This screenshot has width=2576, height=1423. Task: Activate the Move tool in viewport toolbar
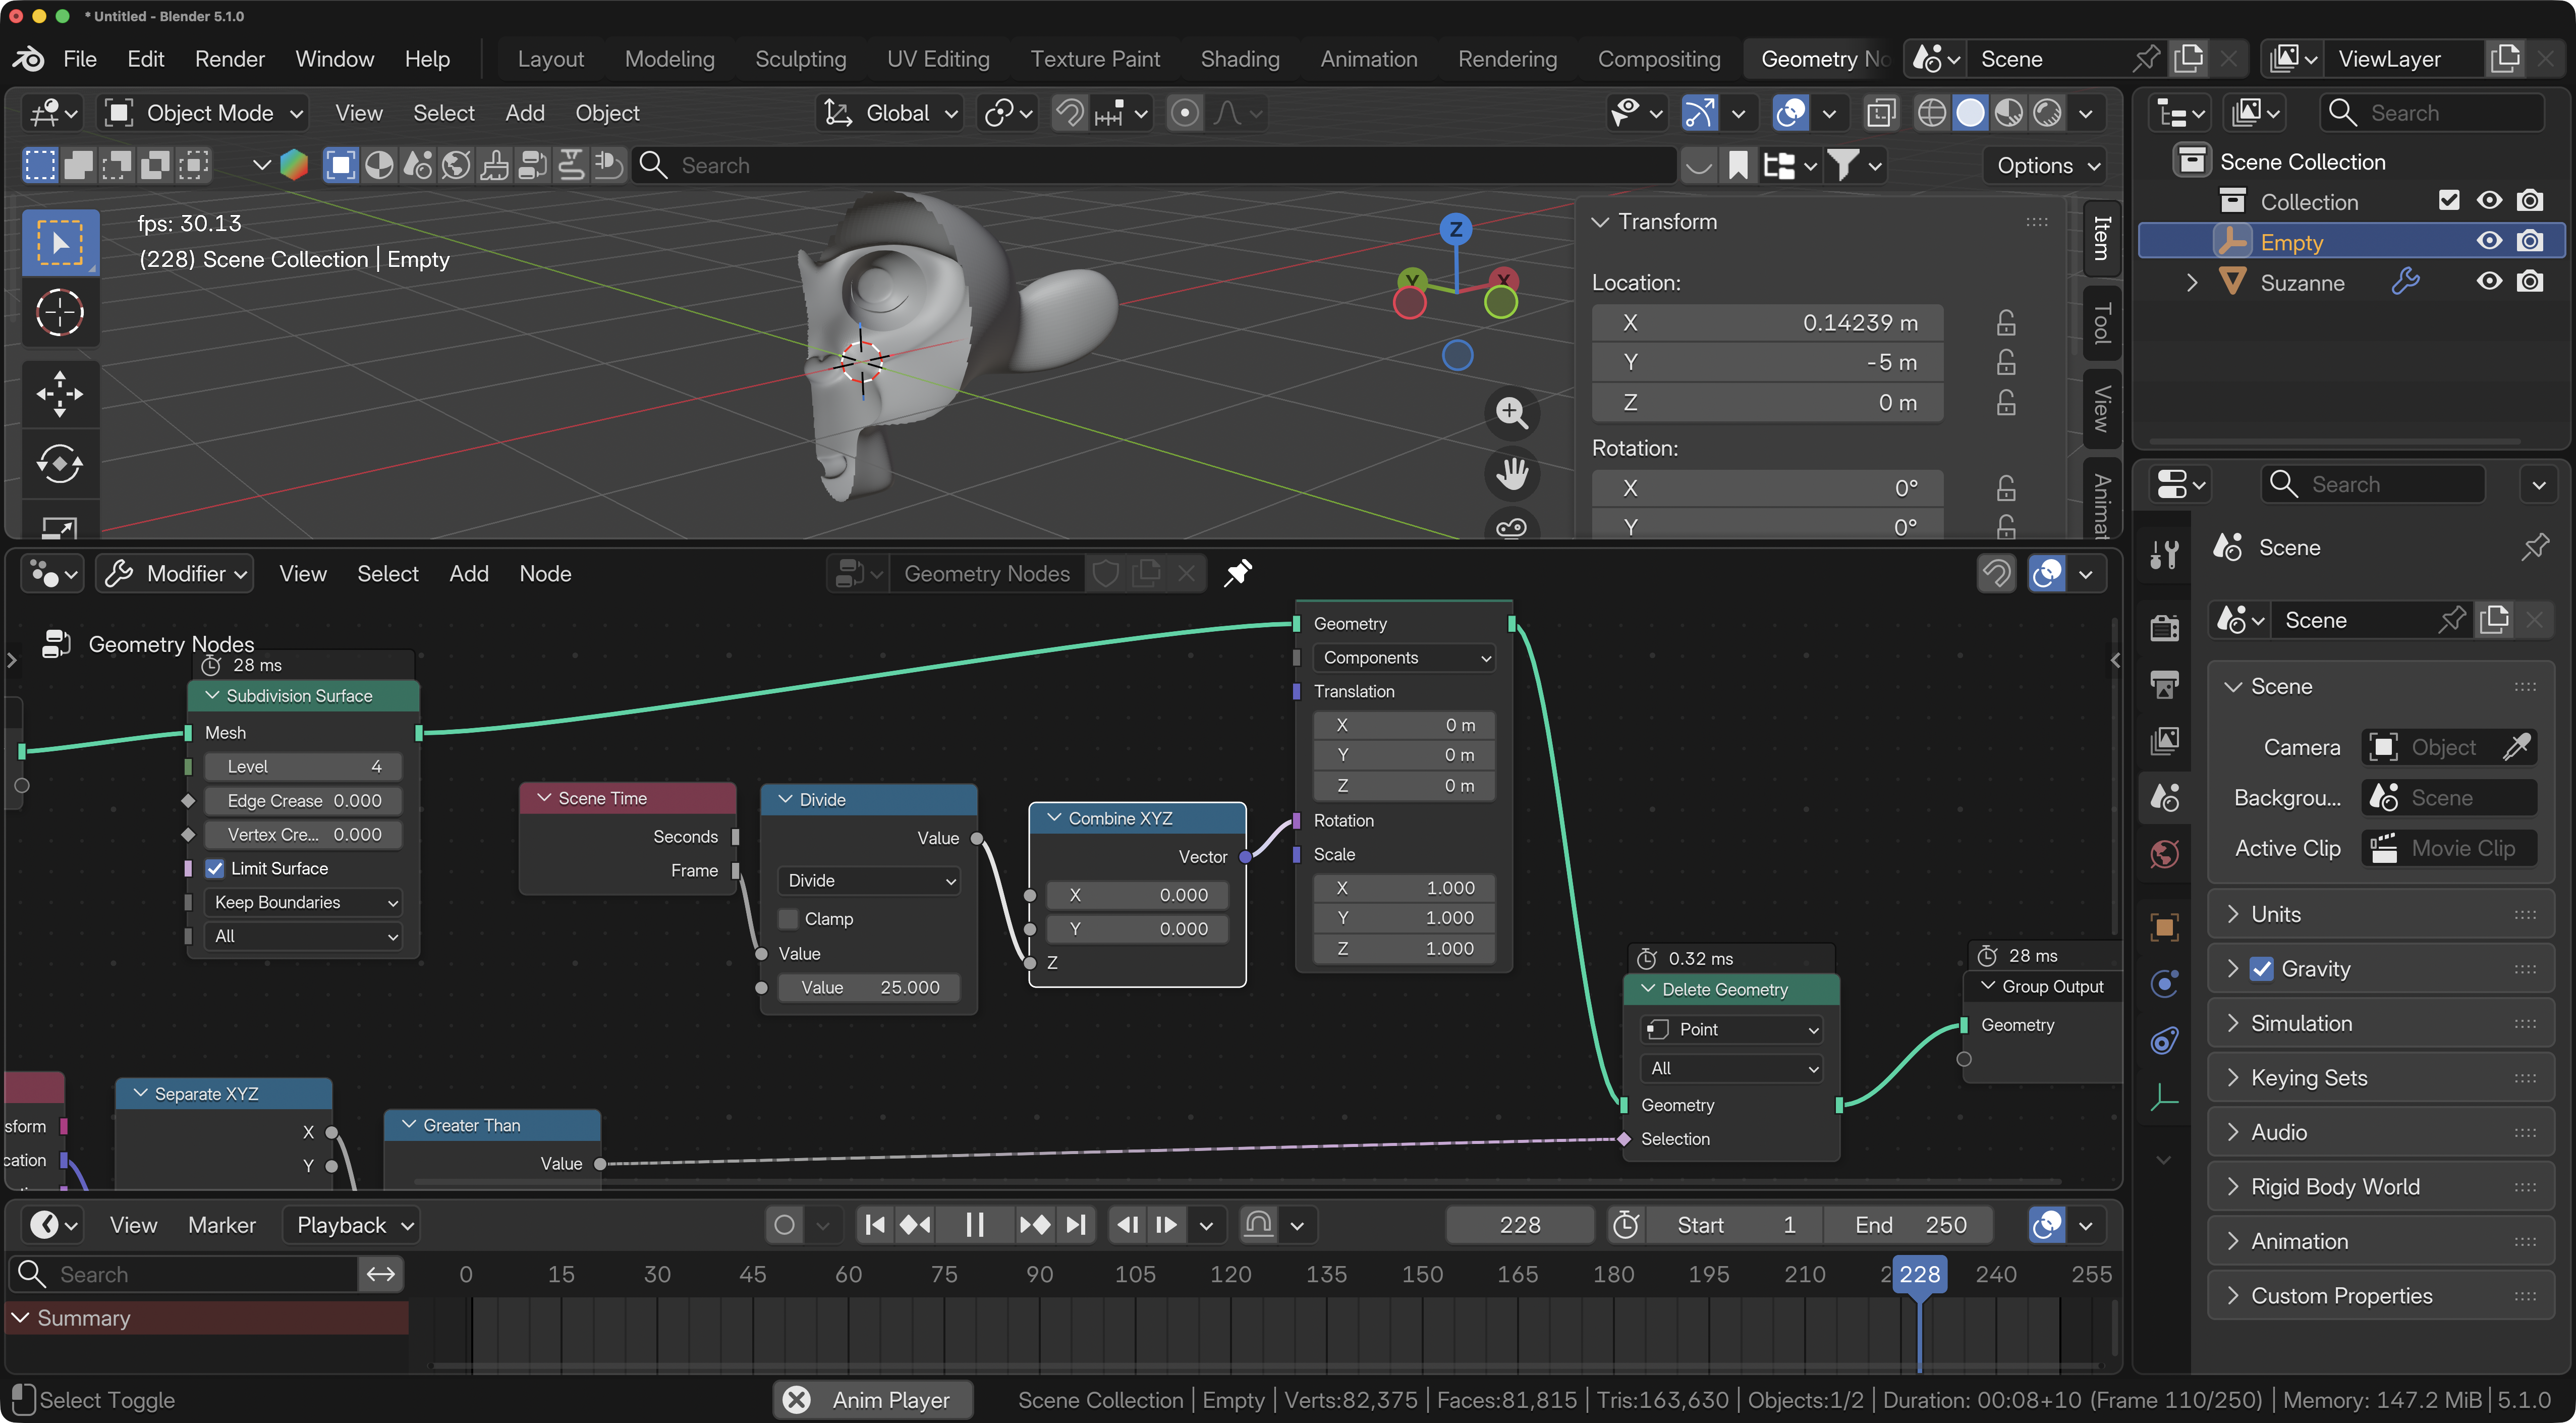click(x=60, y=394)
